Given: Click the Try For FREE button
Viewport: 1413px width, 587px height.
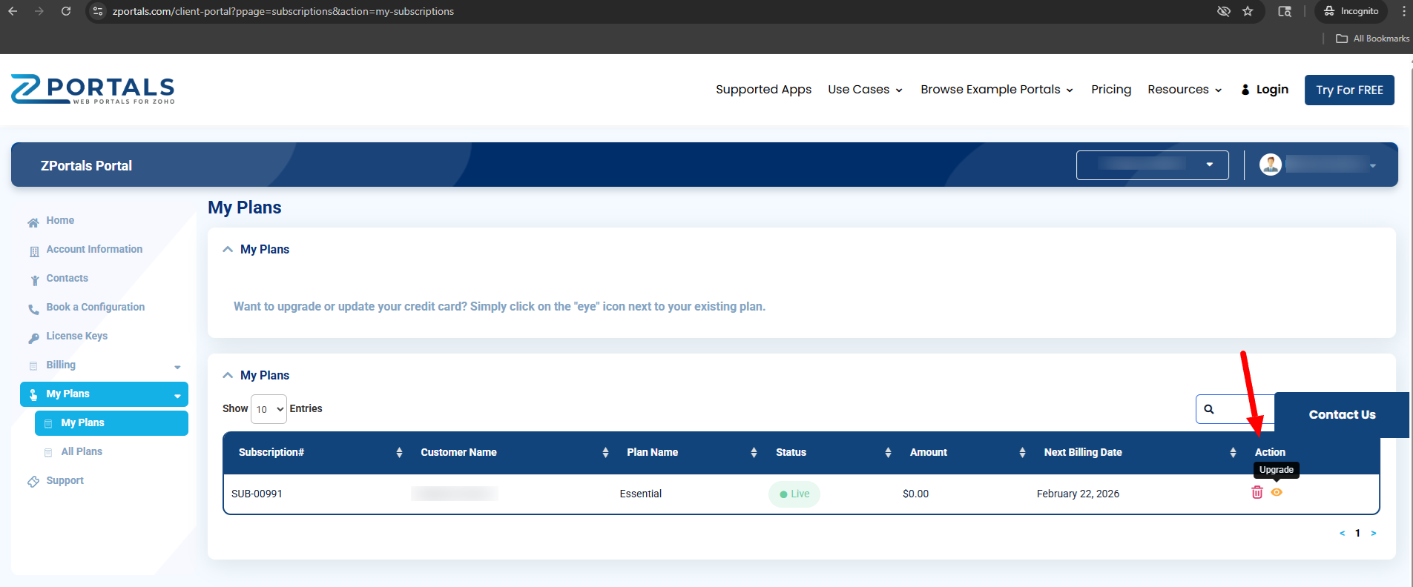Looking at the screenshot, I should point(1348,90).
